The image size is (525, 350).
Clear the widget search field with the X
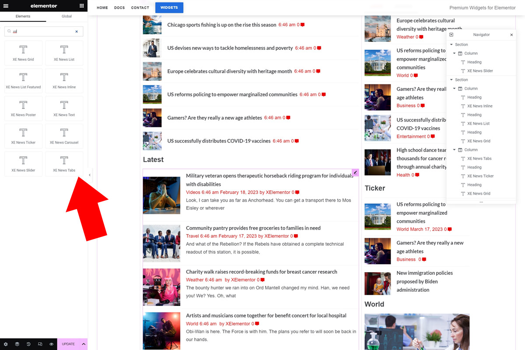coord(77,31)
